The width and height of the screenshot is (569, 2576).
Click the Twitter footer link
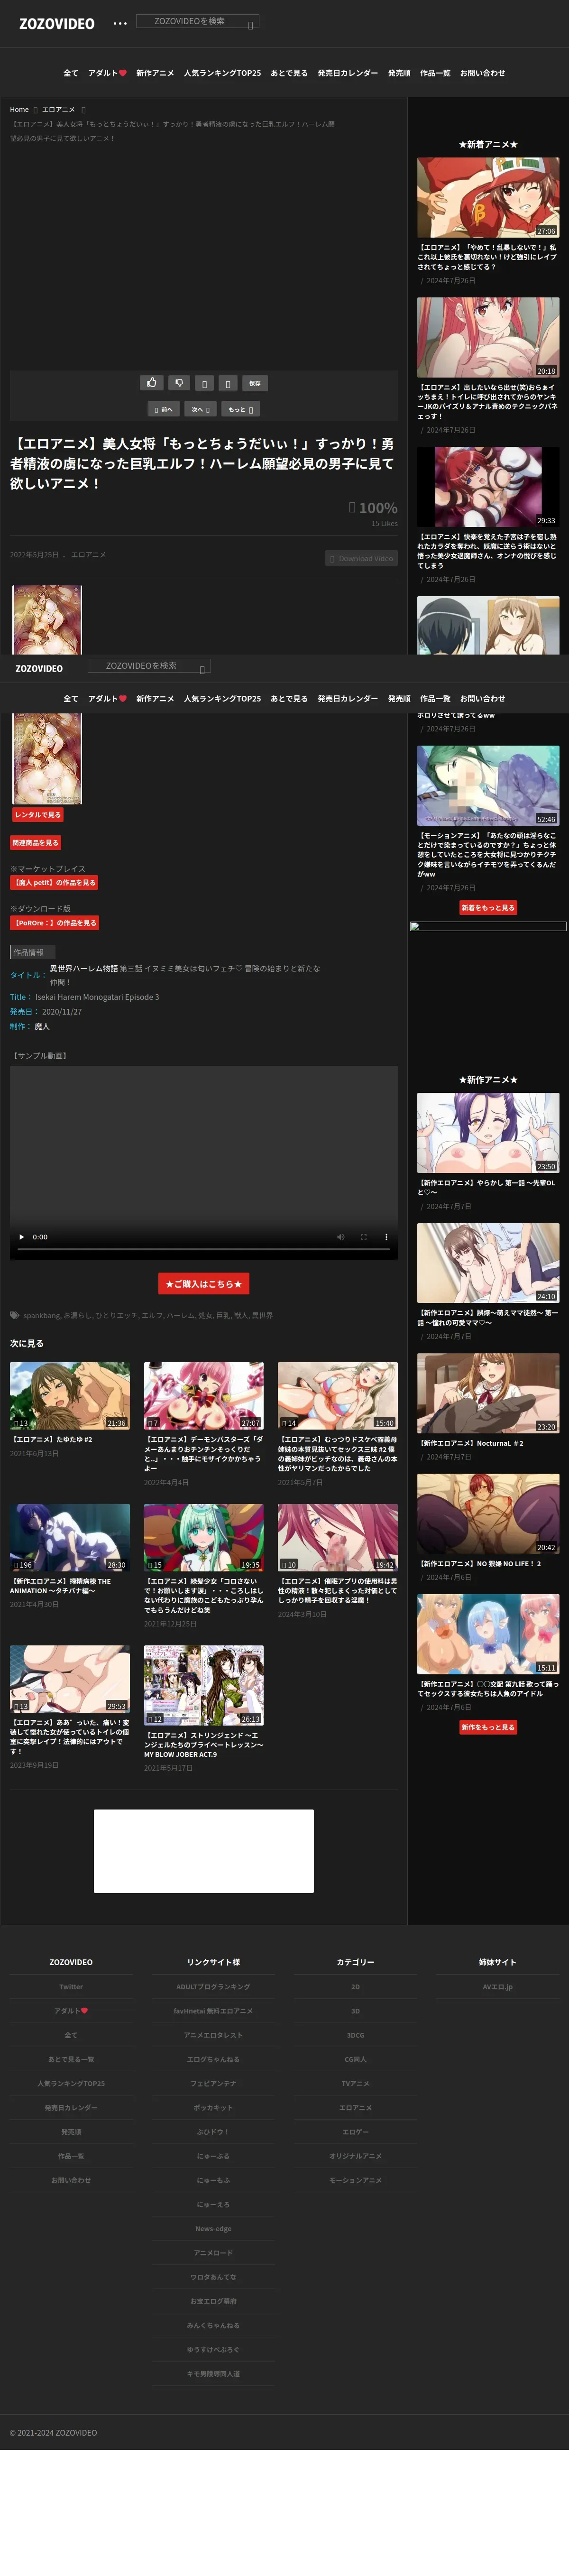[x=71, y=1987]
